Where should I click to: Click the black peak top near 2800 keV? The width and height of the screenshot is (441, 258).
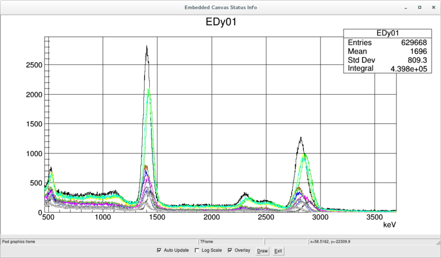pyautogui.click(x=301, y=138)
